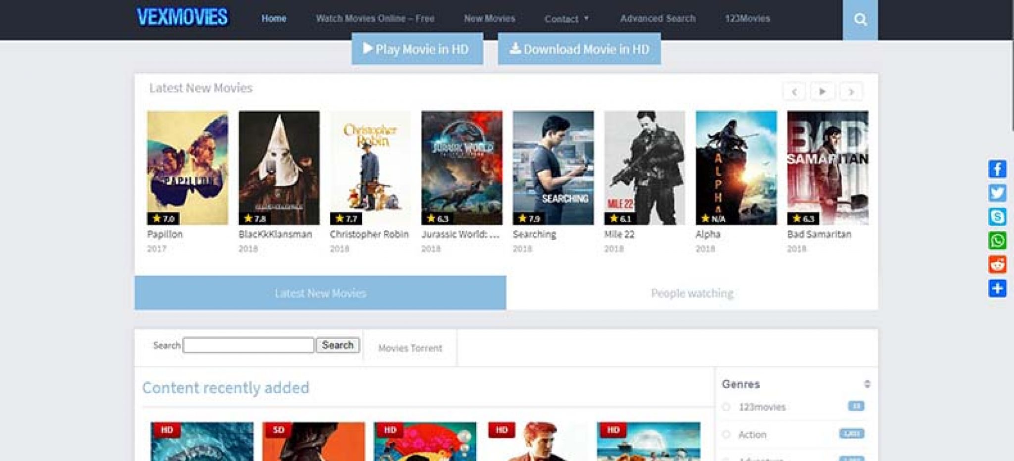This screenshot has width=1014, height=461.
Task: Advance carousel with next arrow
Action: (851, 92)
